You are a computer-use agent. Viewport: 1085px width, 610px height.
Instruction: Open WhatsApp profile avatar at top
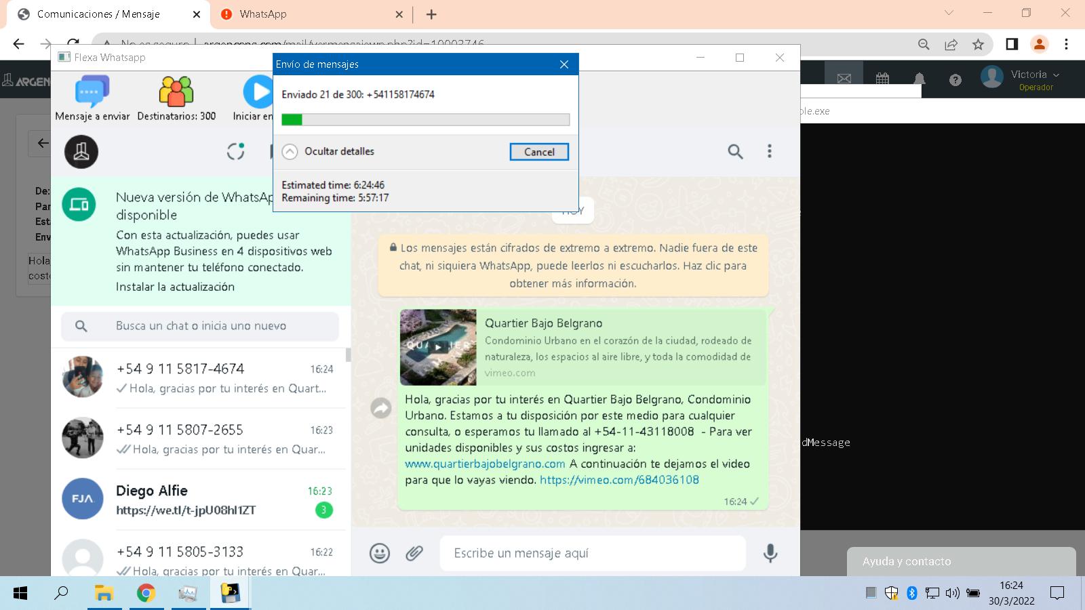point(81,151)
